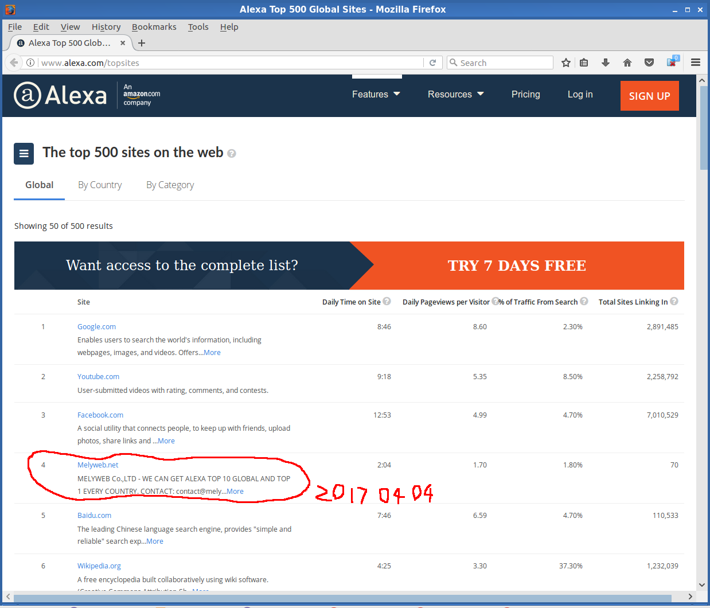The image size is (710, 608).
Task: Open the Baidu.com link
Action: [94, 515]
